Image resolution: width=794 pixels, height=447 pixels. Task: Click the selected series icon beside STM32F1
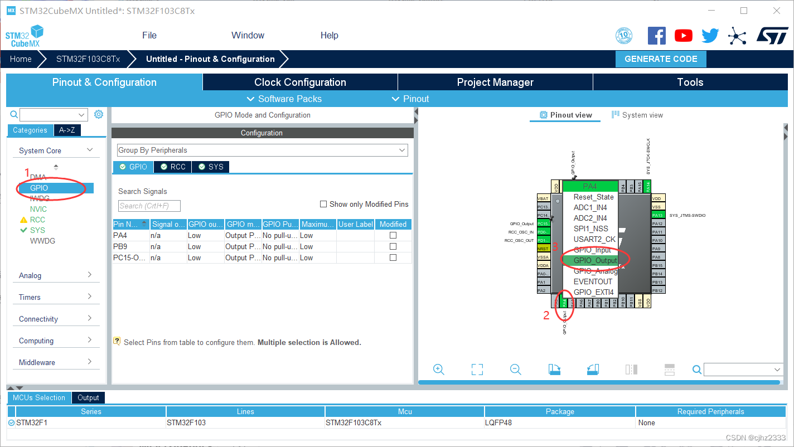[x=12, y=422]
